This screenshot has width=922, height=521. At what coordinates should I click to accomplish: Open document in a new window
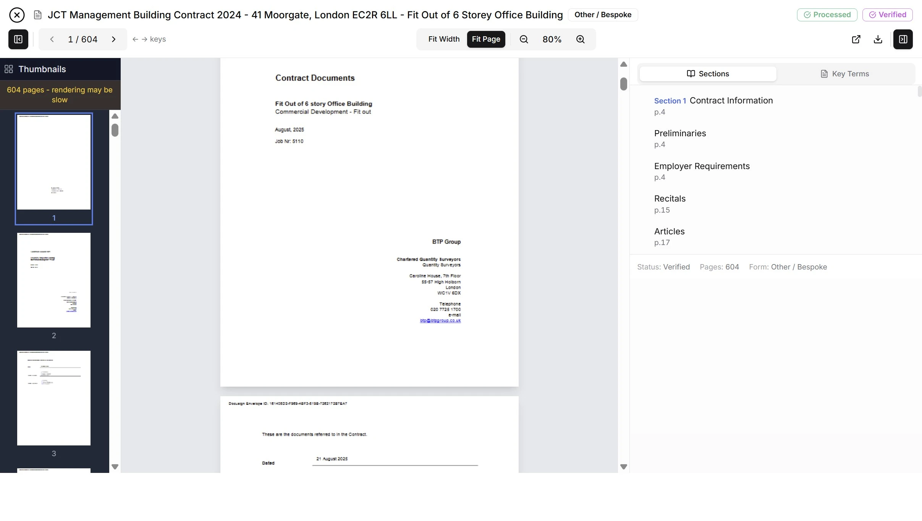pos(856,39)
